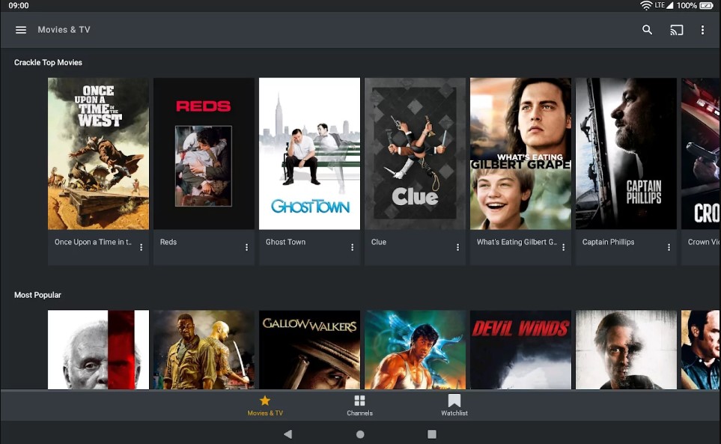The image size is (721, 444).
Task: Open the options menu for Clue
Action: click(x=458, y=246)
